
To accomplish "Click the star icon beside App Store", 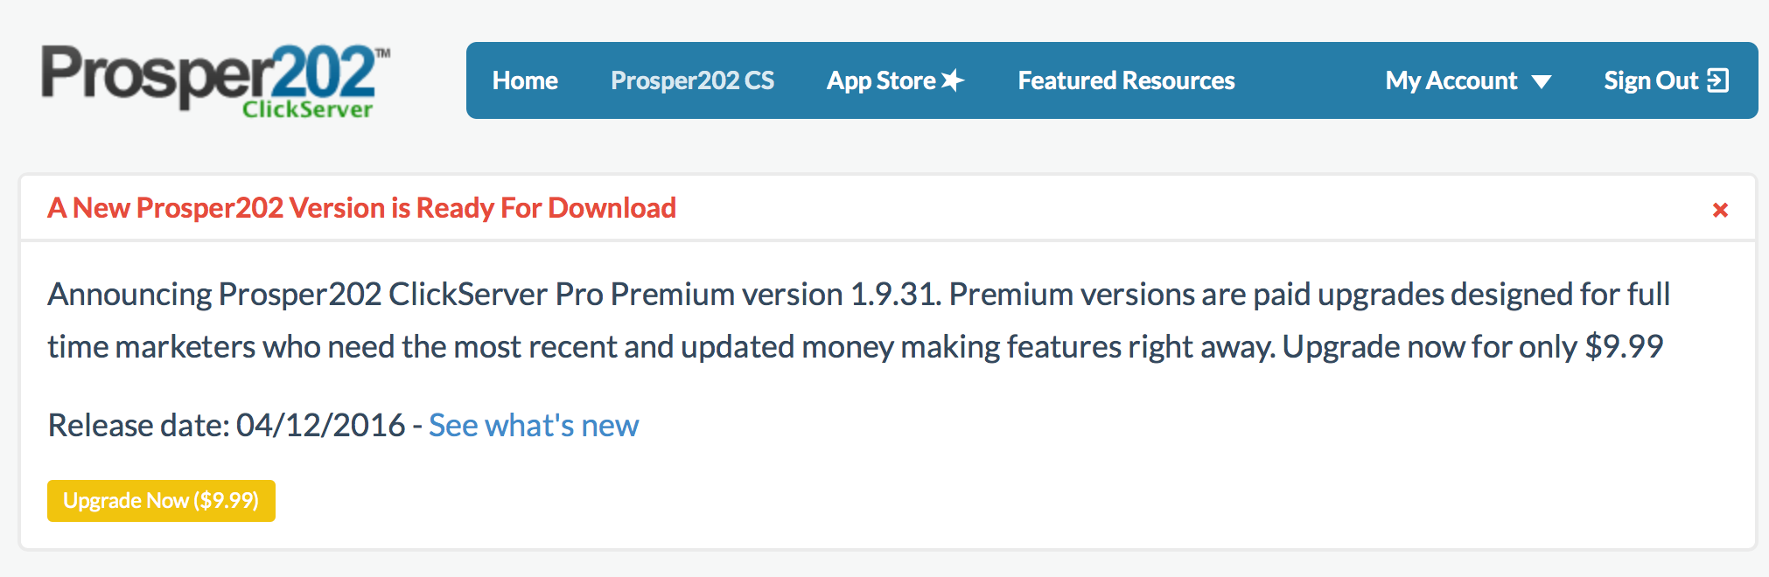I will tap(953, 80).
